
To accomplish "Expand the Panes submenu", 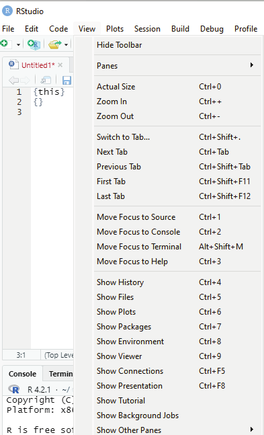I will [x=177, y=66].
